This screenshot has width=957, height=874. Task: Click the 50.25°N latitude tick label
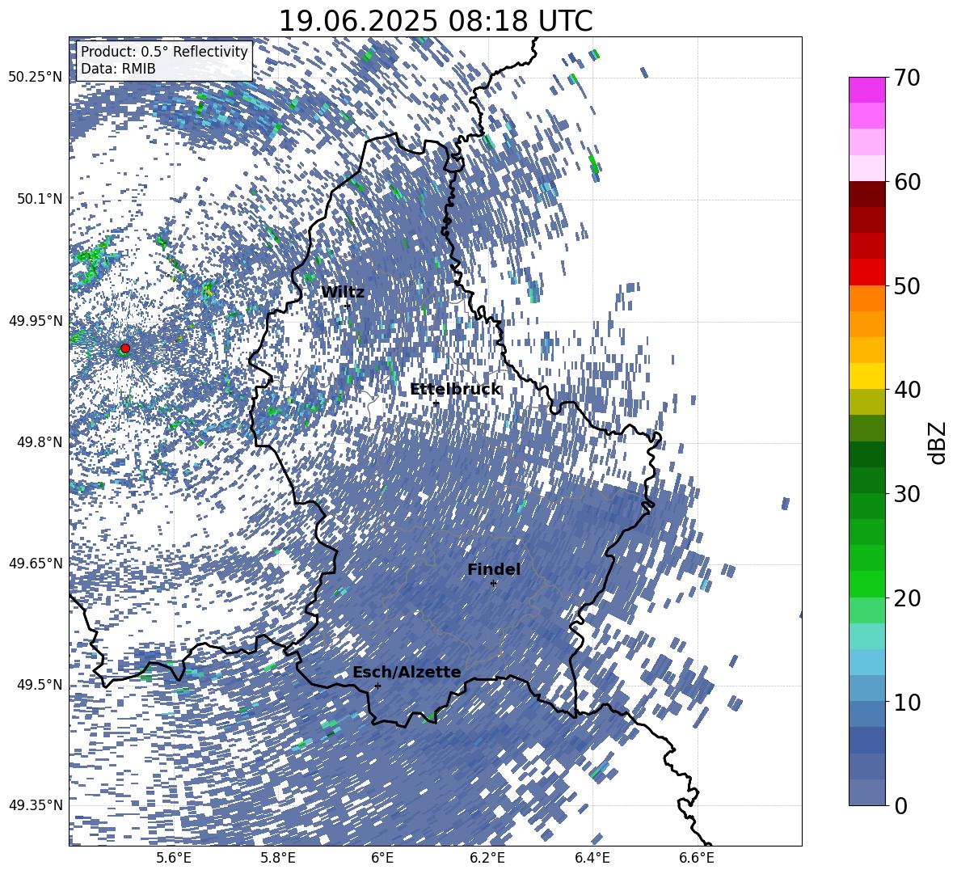(x=36, y=78)
